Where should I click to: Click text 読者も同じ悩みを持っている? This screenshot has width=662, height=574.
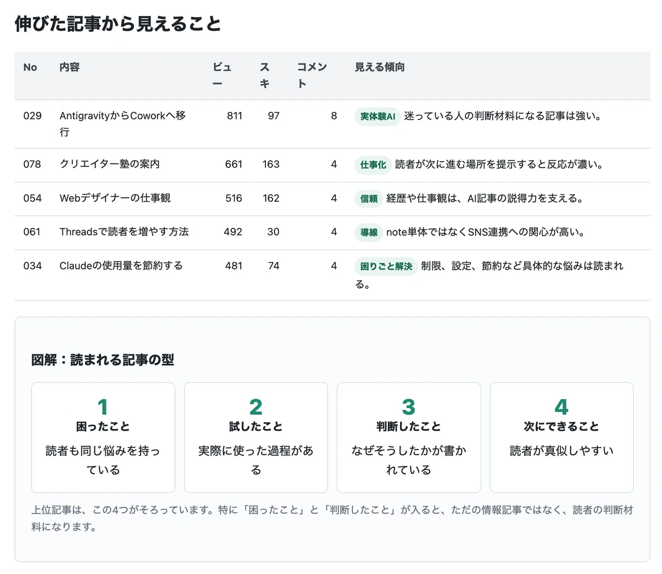[103, 460]
